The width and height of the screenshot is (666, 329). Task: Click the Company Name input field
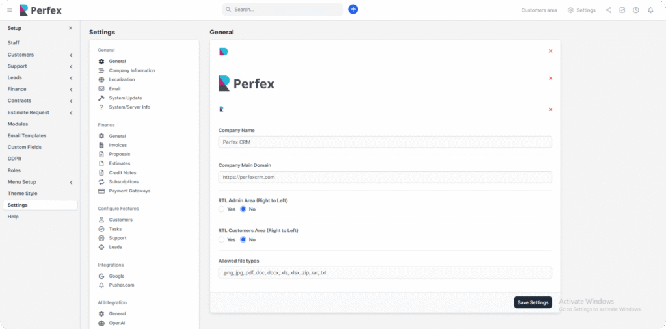click(385, 142)
